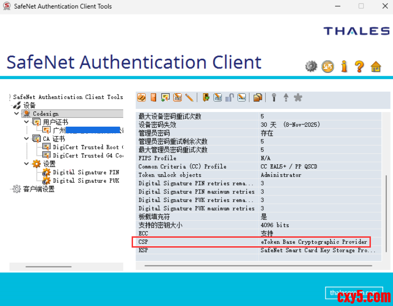Viewport: 393px width, 306px height.
Task: Collapse the 设置 branch
Action: (x=26, y=163)
